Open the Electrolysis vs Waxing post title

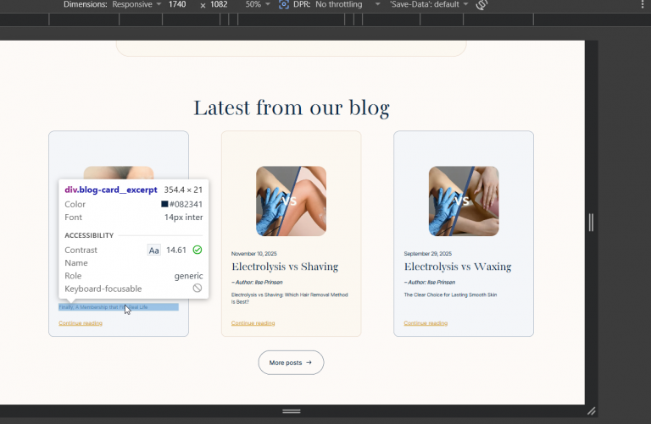(458, 267)
